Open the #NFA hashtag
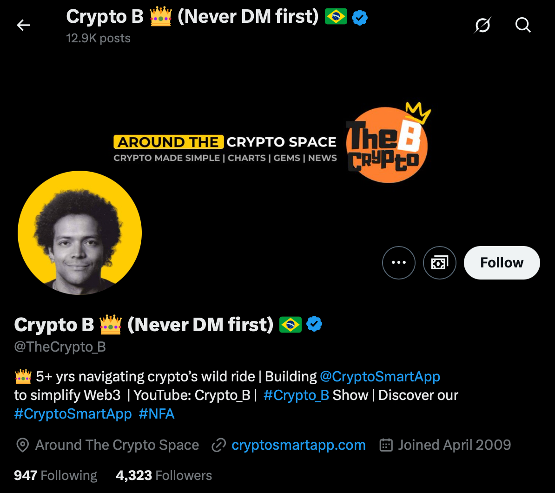 coord(157,413)
